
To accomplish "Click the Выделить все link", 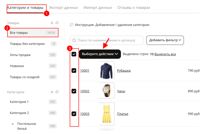I will [165, 54].
